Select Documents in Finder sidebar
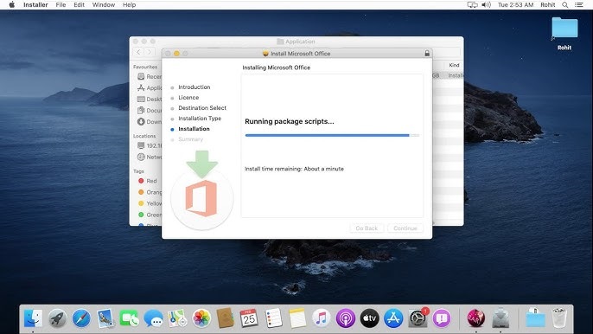Viewport: 593px width, 334px height. pos(150,110)
